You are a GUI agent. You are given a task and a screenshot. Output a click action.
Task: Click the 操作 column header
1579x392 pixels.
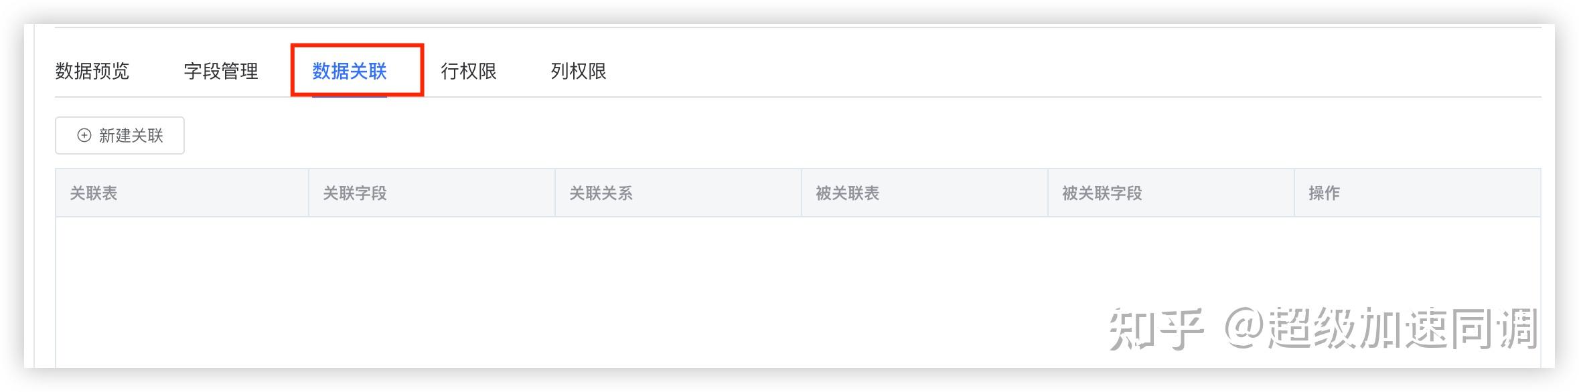1325,193
